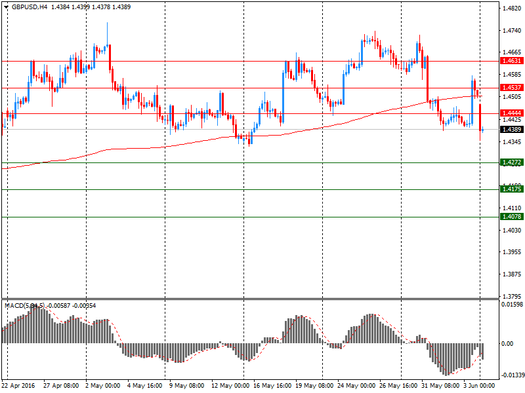Click the green 1.4078 support level label
525x393 pixels.
pos(512,217)
